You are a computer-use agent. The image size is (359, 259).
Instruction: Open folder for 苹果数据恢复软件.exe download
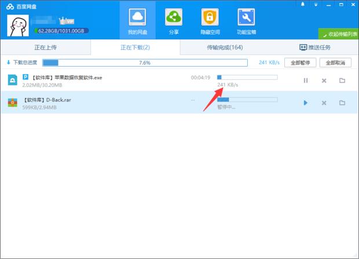coord(342,81)
